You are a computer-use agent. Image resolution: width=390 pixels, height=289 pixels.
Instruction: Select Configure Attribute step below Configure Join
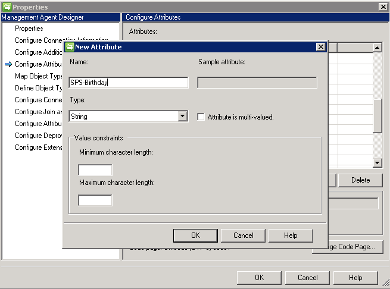coord(38,124)
